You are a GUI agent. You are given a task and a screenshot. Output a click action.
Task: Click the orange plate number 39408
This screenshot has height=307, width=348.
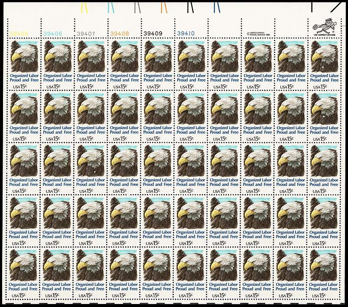pos(120,34)
